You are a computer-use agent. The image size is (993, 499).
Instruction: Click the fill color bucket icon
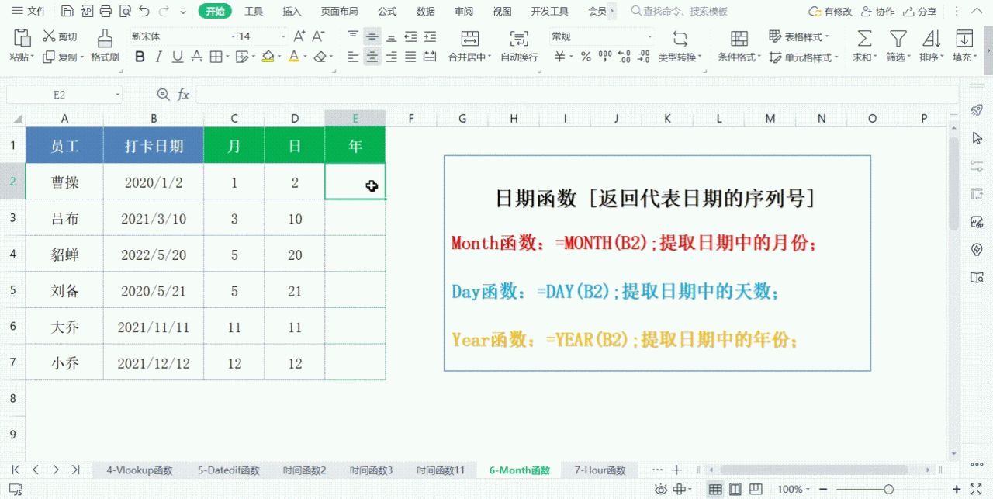tap(268, 56)
